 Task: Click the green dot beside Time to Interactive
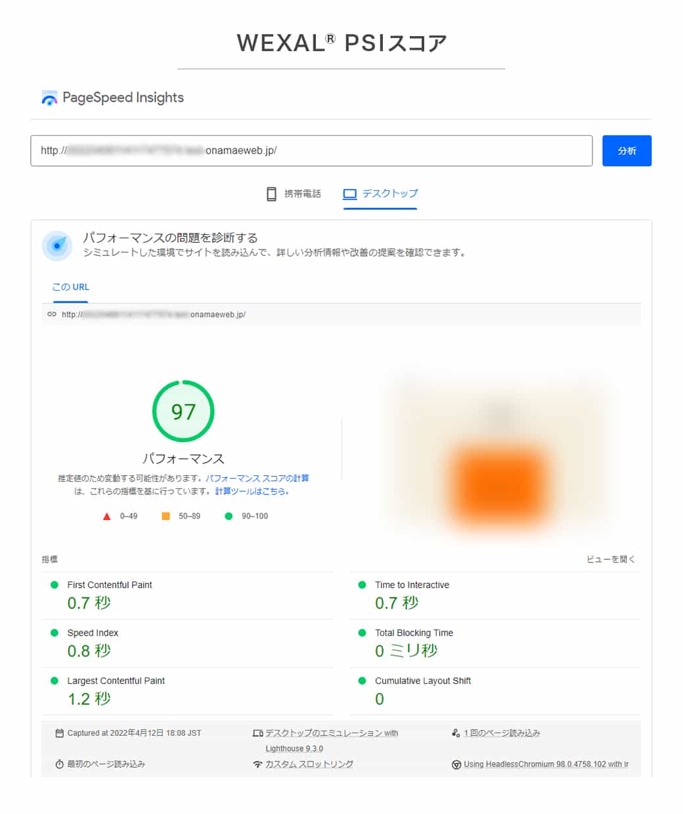[x=362, y=585]
